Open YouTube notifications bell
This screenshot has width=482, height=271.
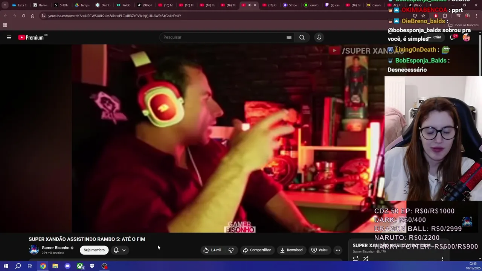[x=452, y=37]
